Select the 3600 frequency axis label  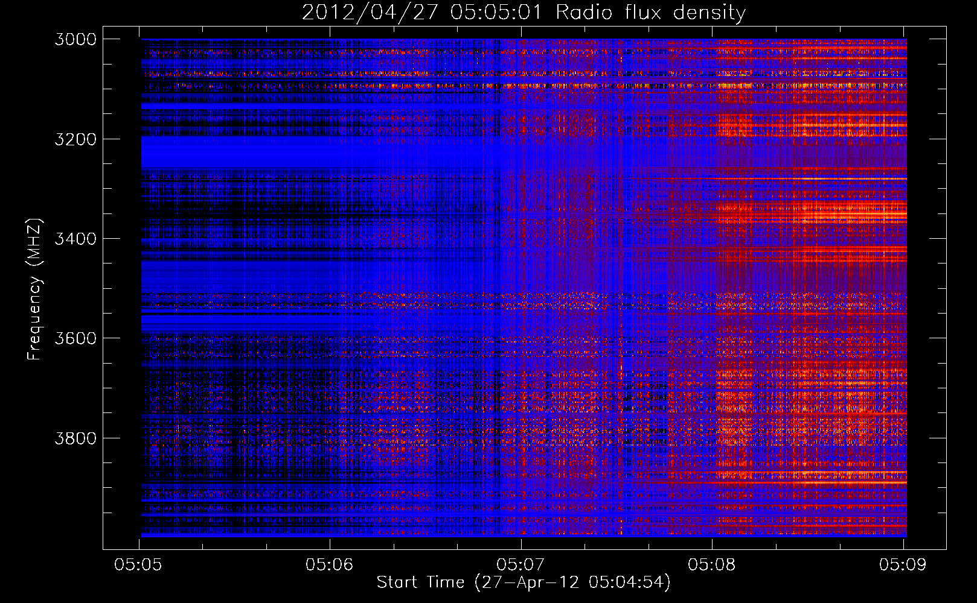click(x=75, y=338)
